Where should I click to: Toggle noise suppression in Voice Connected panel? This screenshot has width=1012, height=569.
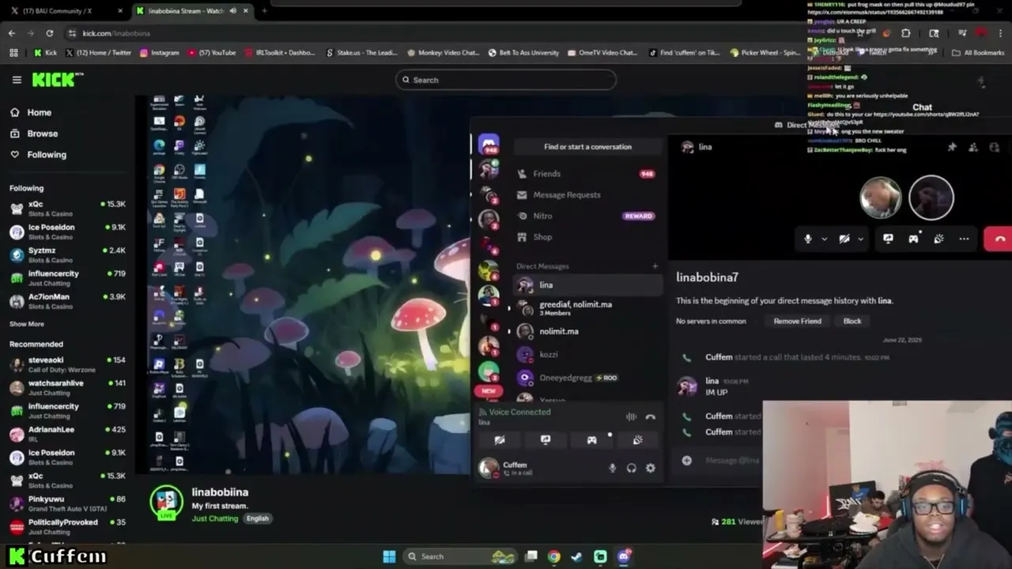coord(631,416)
